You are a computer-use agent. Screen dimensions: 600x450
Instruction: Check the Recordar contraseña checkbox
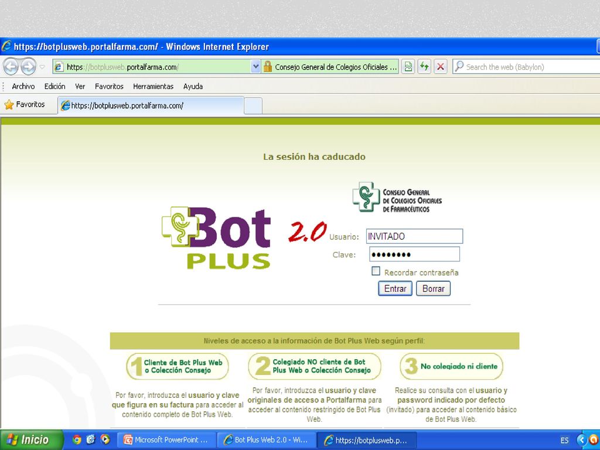tap(376, 271)
